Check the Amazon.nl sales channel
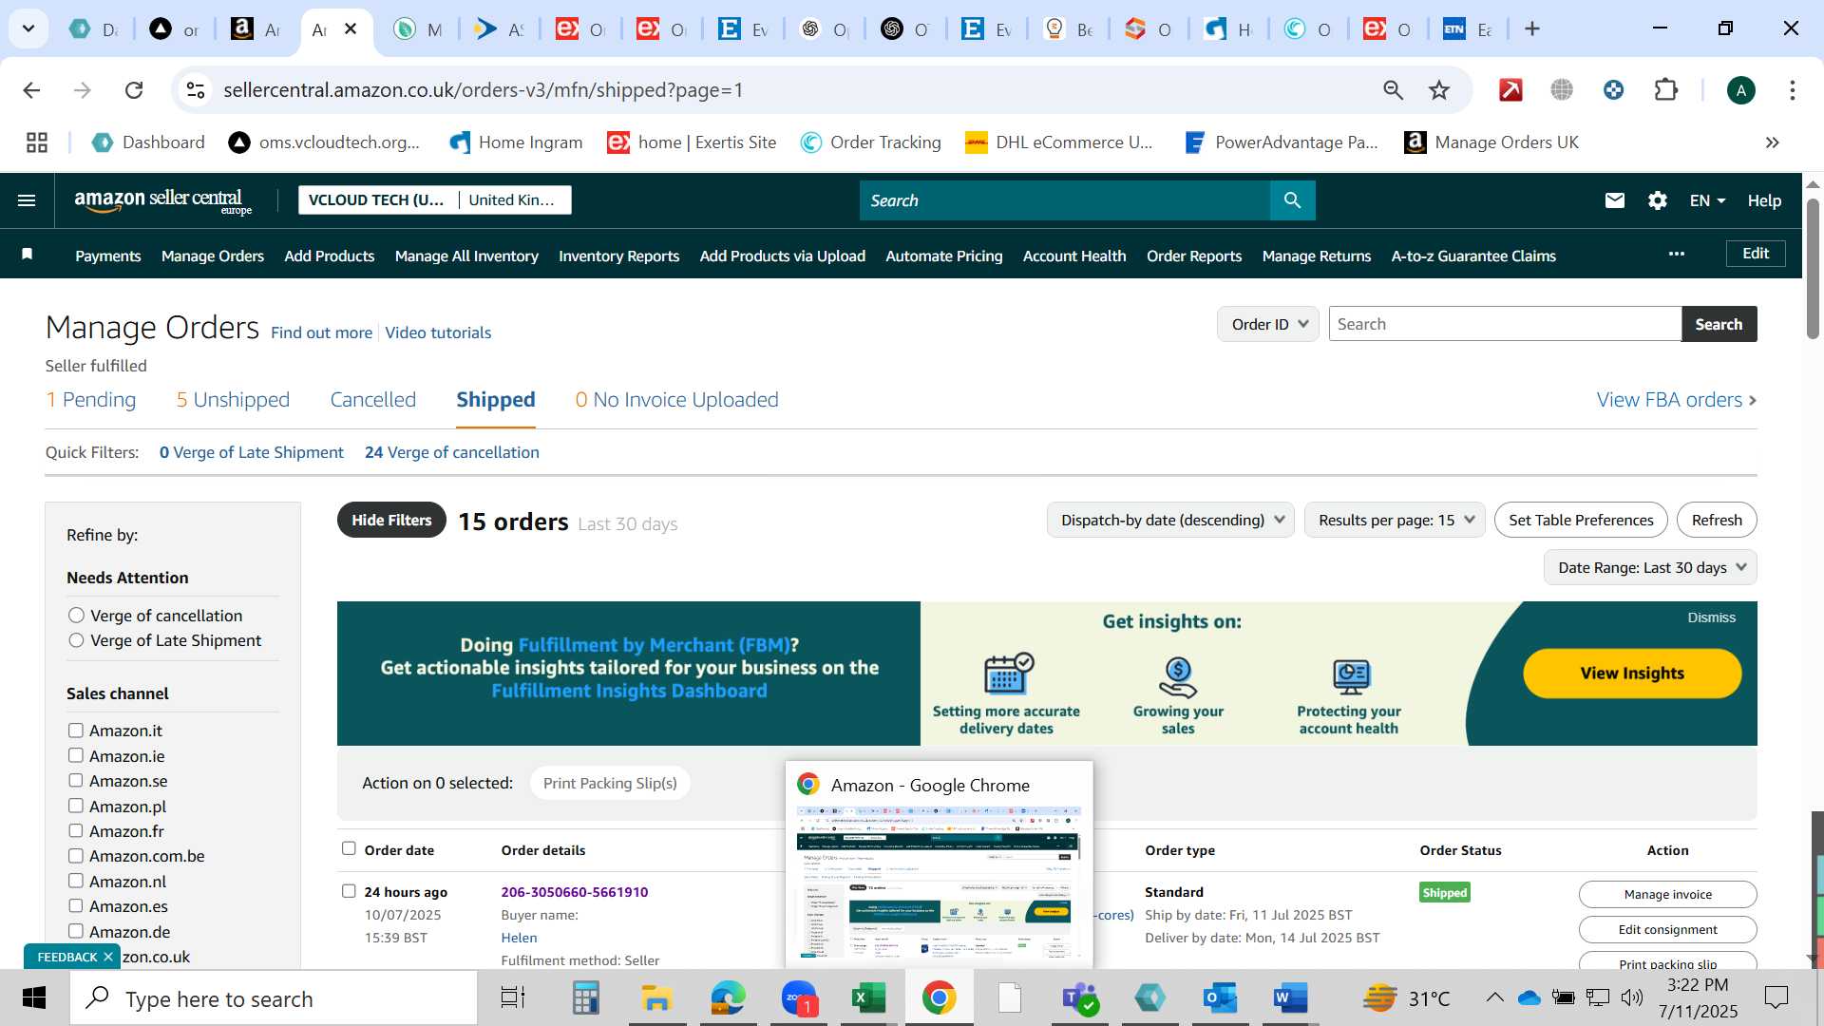Screen dimensions: 1824x1026 pyautogui.click(x=76, y=881)
